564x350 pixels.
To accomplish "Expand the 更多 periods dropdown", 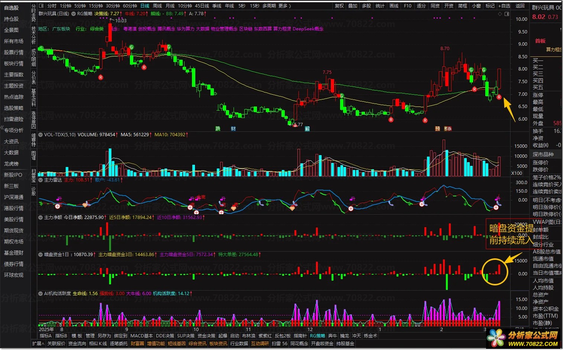I will tap(284, 6).
